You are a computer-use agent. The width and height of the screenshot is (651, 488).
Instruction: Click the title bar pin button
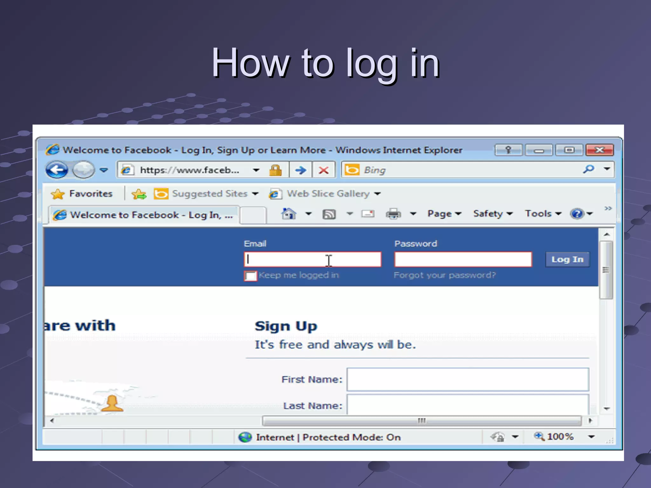point(508,150)
